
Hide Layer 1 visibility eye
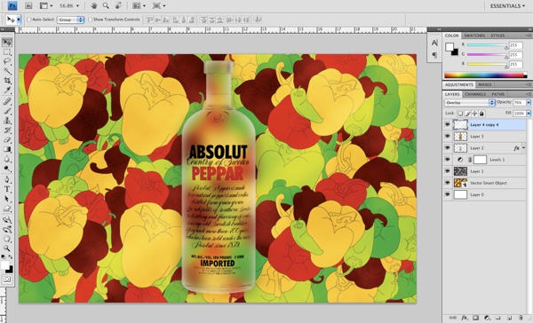[x=448, y=171]
